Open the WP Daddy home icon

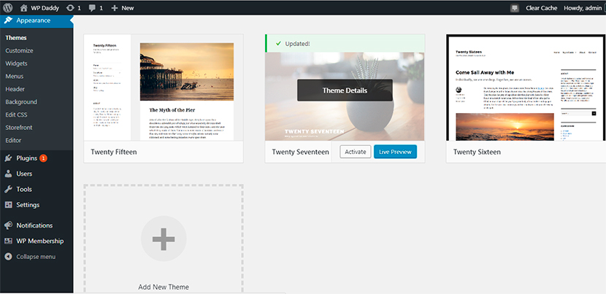click(24, 8)
